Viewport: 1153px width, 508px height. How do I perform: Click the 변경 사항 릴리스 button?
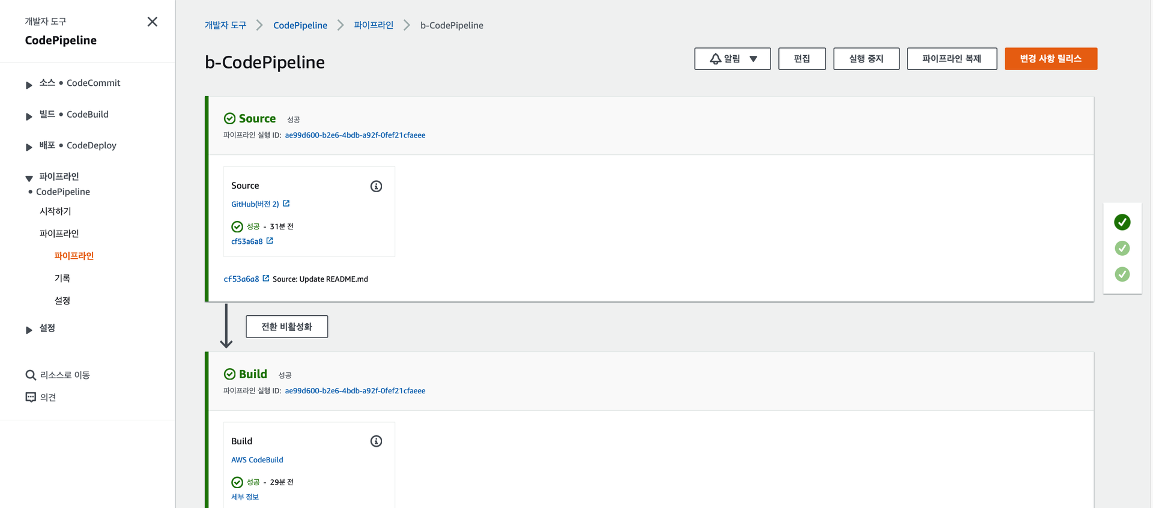pyautogui.click(x=1050, y=59)
